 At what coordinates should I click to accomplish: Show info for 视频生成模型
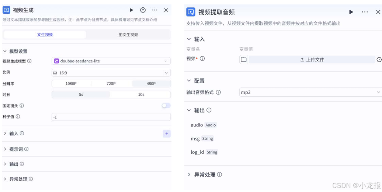[29, 61]
